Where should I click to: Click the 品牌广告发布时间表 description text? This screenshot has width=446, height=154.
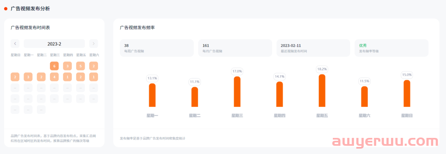point(53,138)
